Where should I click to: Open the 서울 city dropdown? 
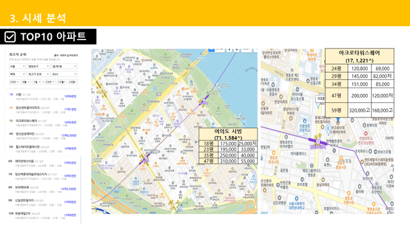(x=17, y=66)
